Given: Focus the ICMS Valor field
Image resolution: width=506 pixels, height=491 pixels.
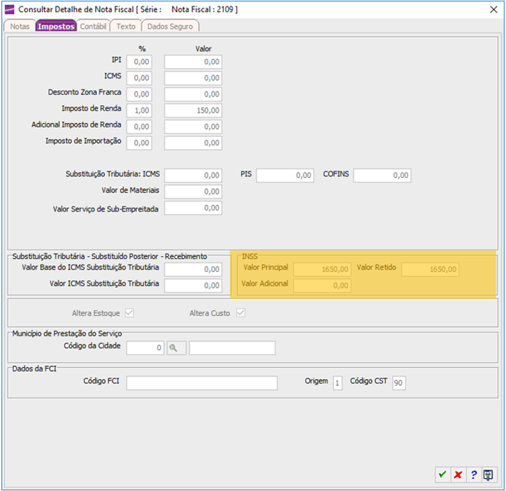Looking at the screenshot, I should pyautogui.click(x=193, y=78).
